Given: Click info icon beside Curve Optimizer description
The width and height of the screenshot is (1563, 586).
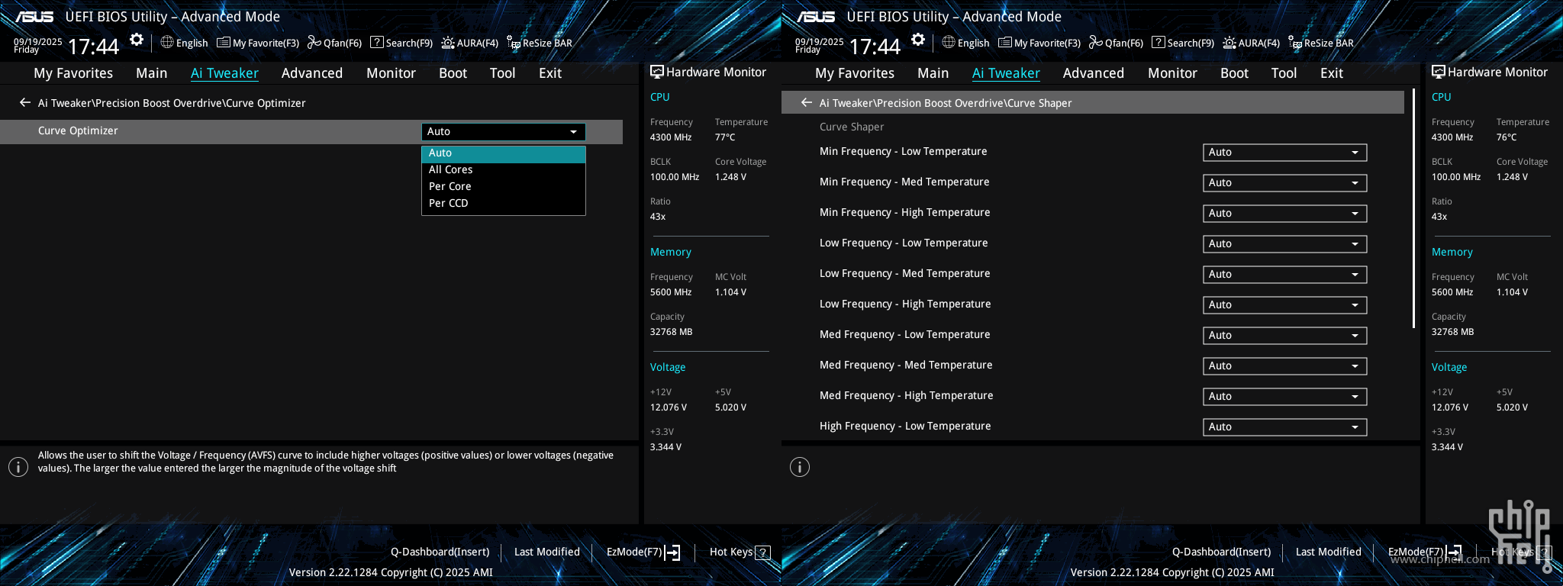Looking at the screenshot, I should (18, 467).
